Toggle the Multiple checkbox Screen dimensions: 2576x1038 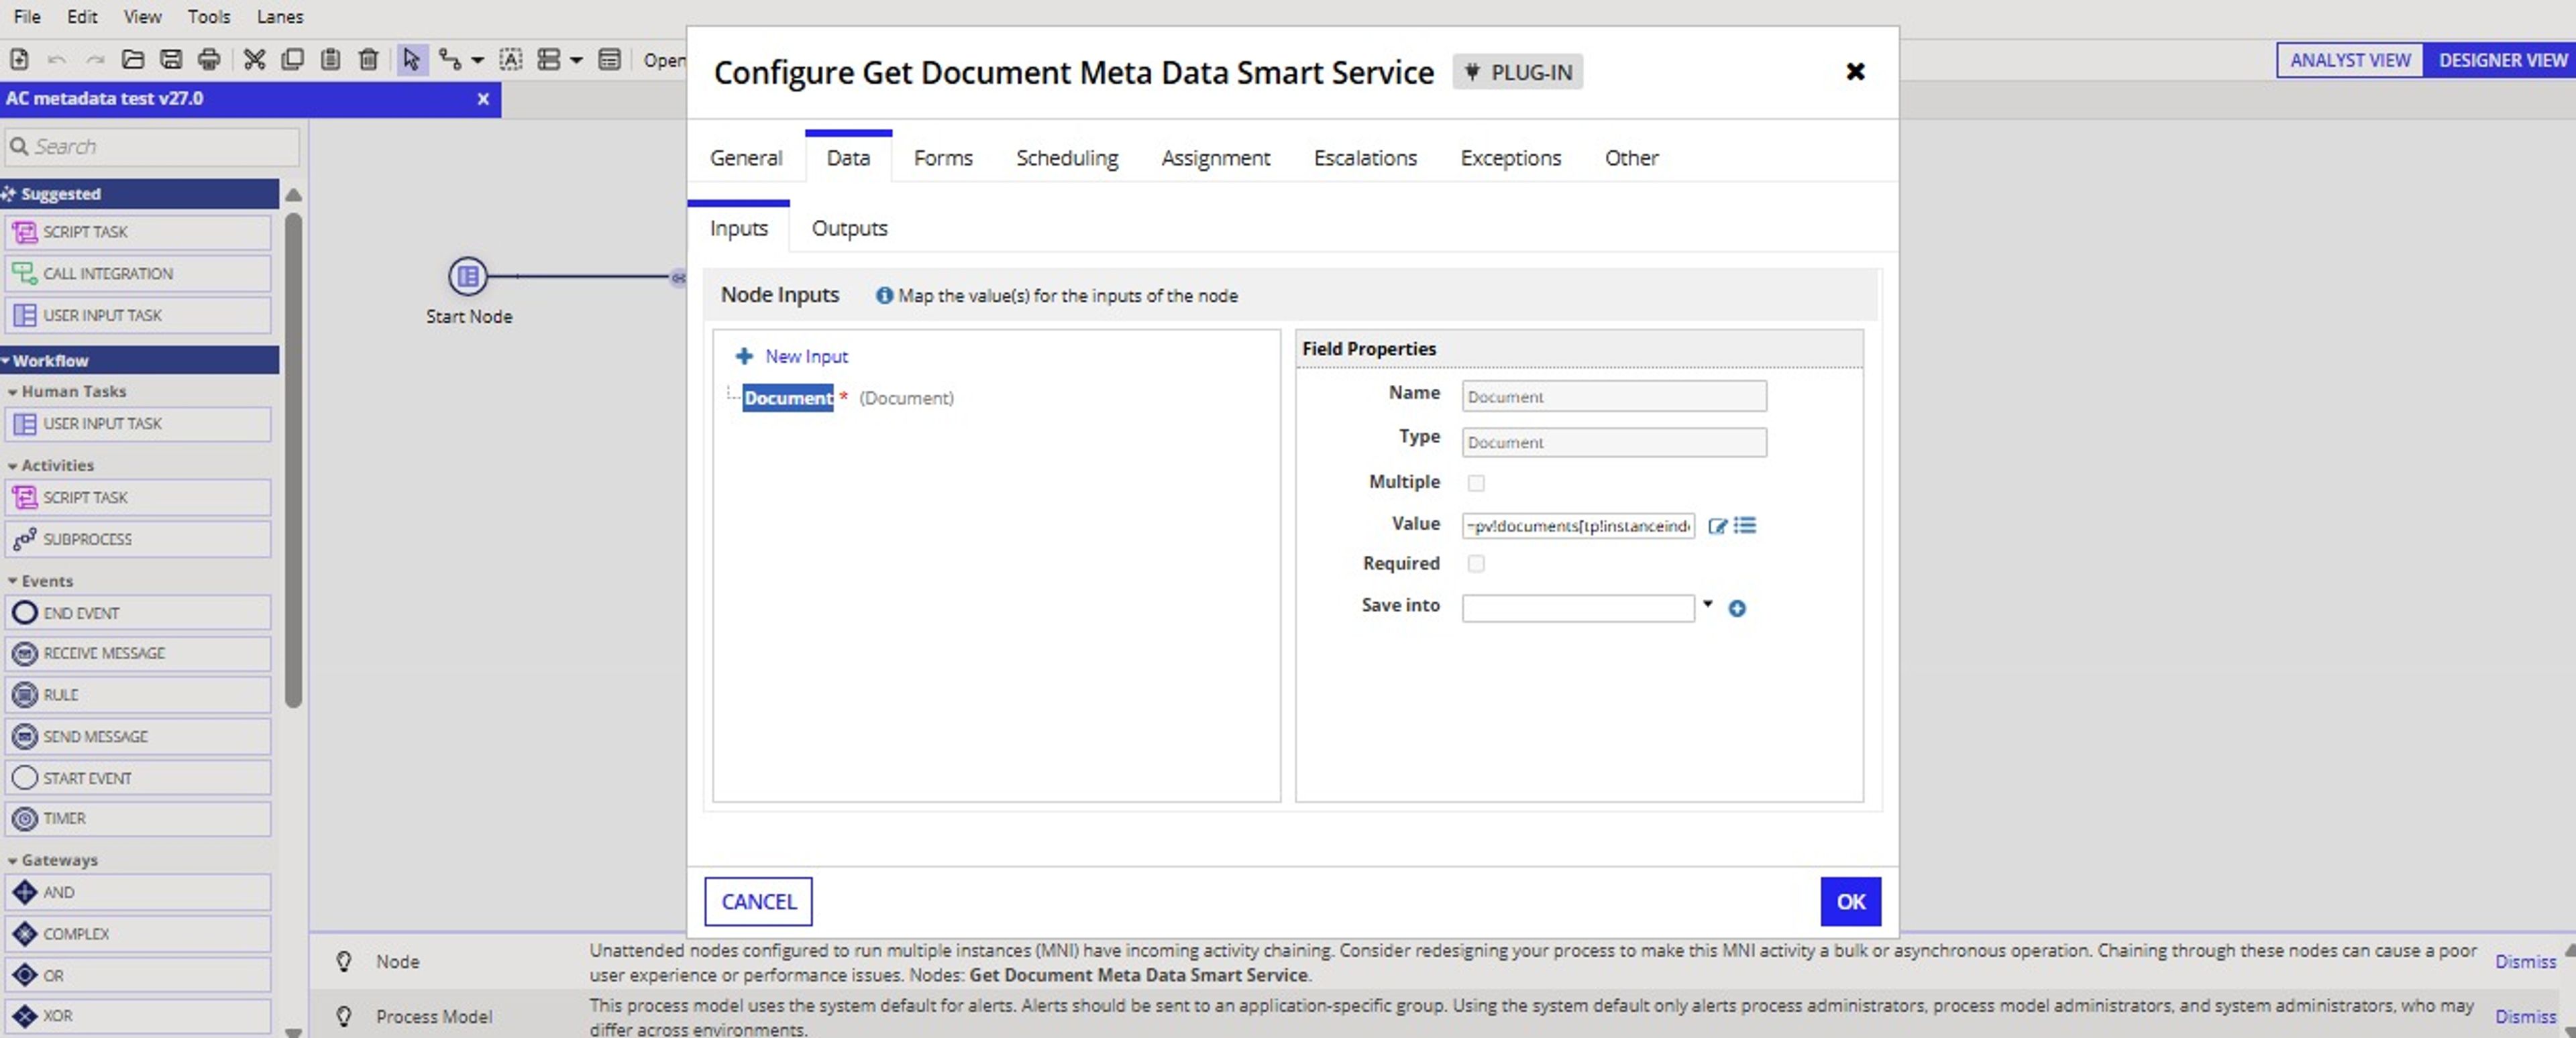pyautogui.click(x=1476, y=484)
